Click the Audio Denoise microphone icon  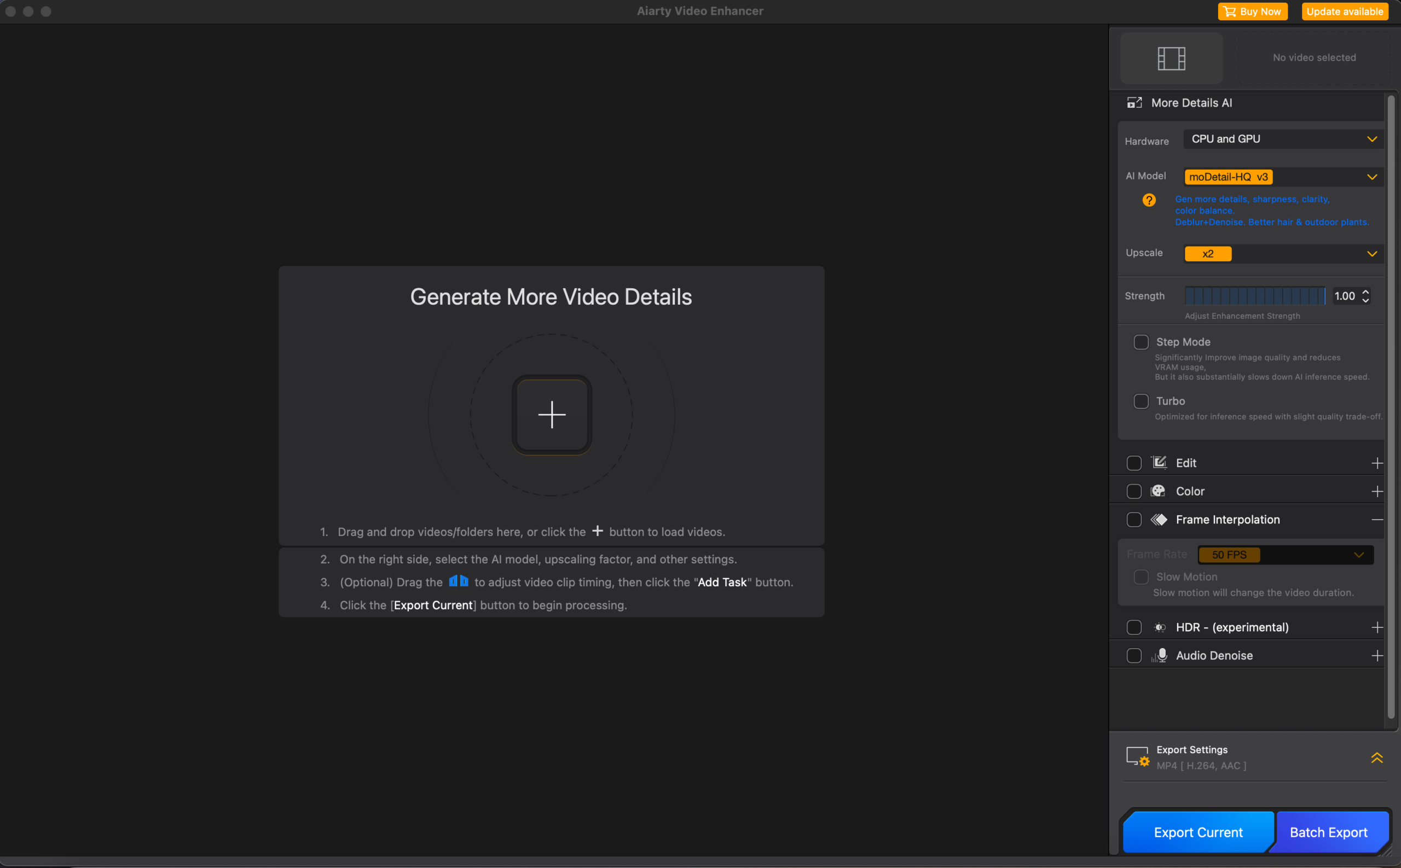pyautogui.click(x=1159, y=655)
